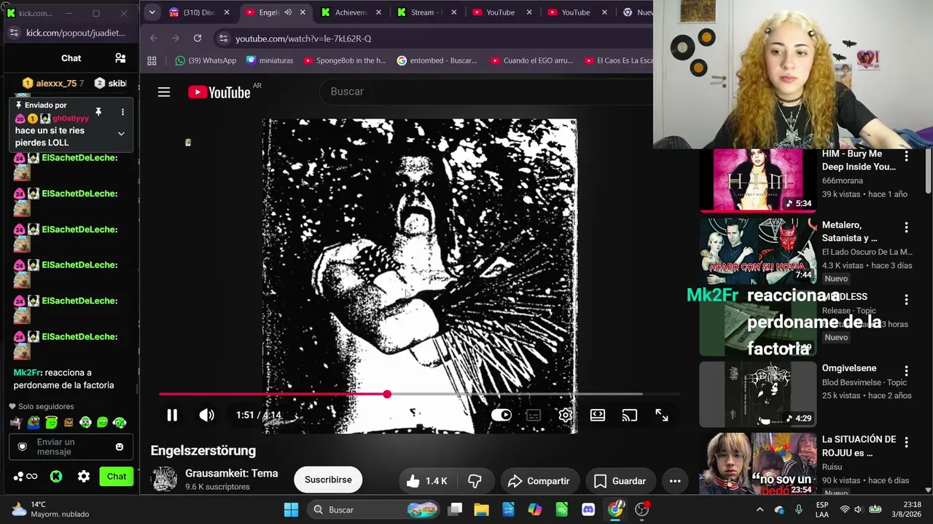
Task: Open more actions menu below the video
Action: click(675, 481)
